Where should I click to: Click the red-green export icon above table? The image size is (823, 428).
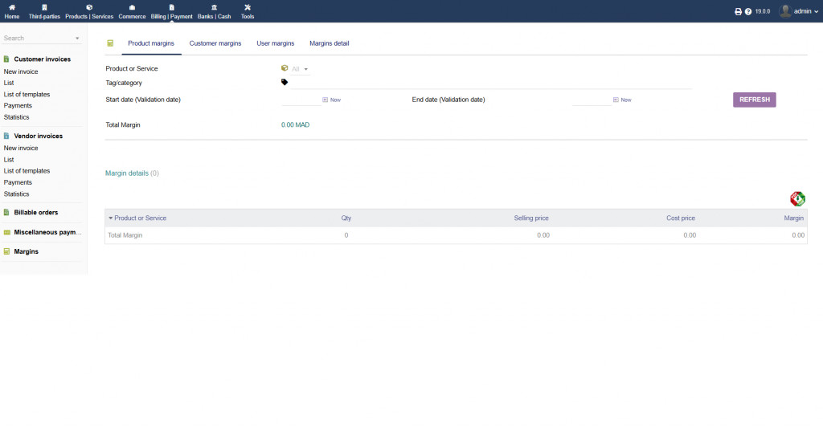coord(797,199)
